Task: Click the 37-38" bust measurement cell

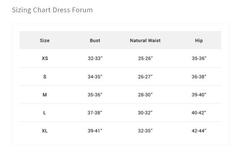Action: (95, 113)
